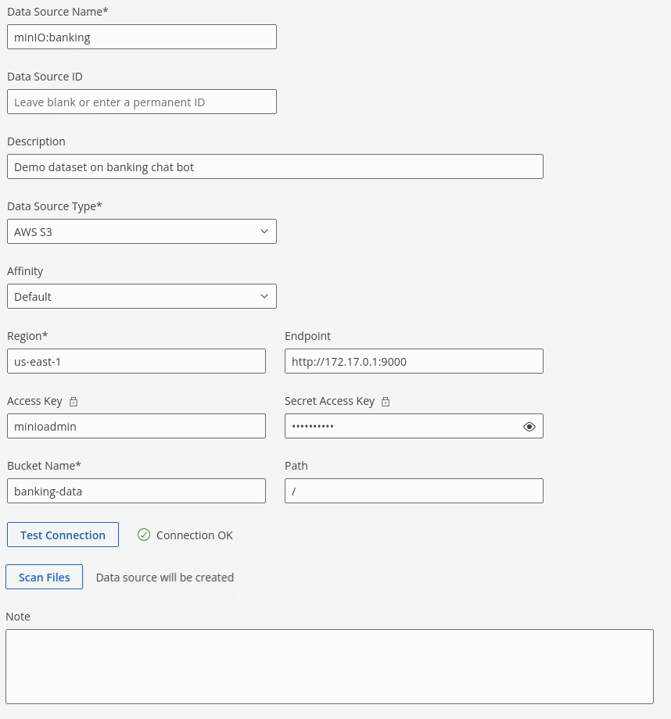Click into the Data Source ID field

coord(141,102)
